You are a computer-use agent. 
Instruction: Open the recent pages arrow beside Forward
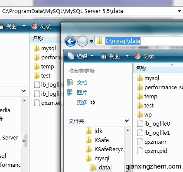tap(91, 42)
